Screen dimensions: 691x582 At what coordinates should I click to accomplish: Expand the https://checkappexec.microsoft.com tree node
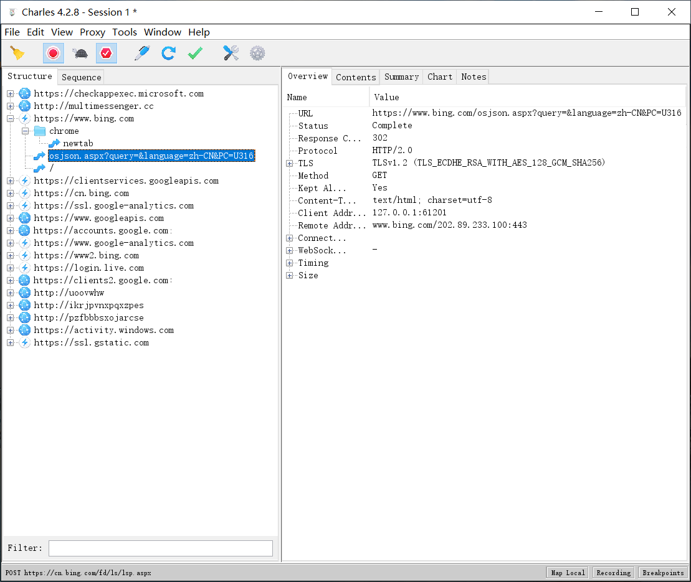pyautogui.click(x=11, y=93)
